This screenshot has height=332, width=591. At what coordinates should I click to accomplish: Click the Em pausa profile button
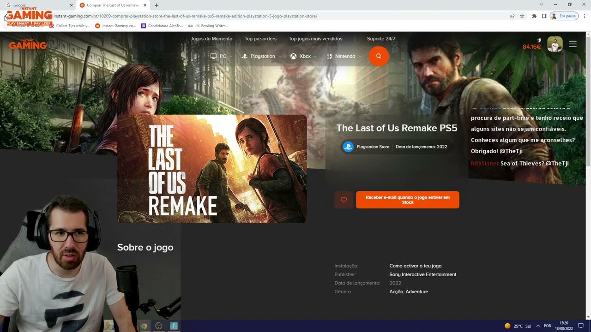564,16
